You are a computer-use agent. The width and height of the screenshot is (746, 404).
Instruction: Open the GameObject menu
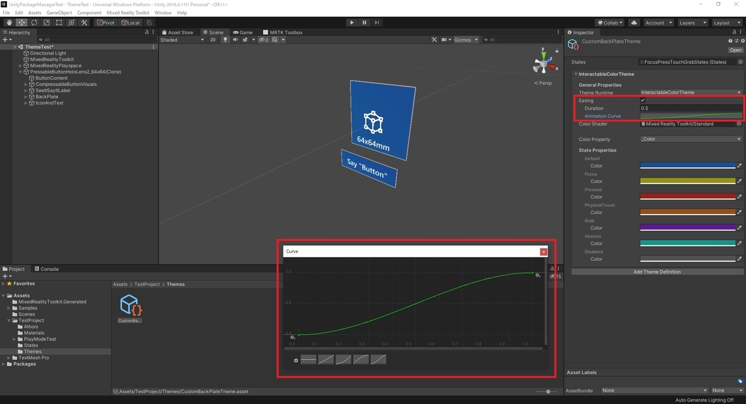(59, 12)
